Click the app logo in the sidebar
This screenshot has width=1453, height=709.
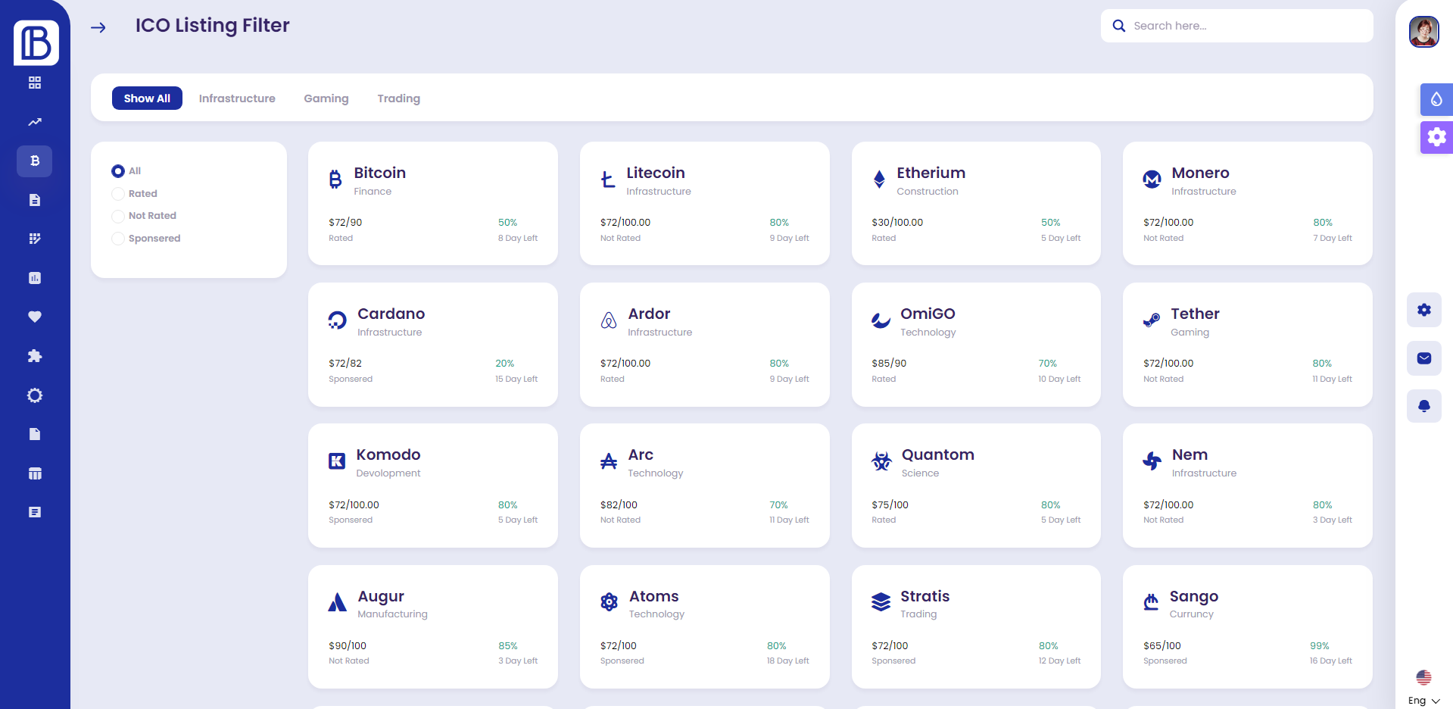point(36,42)
